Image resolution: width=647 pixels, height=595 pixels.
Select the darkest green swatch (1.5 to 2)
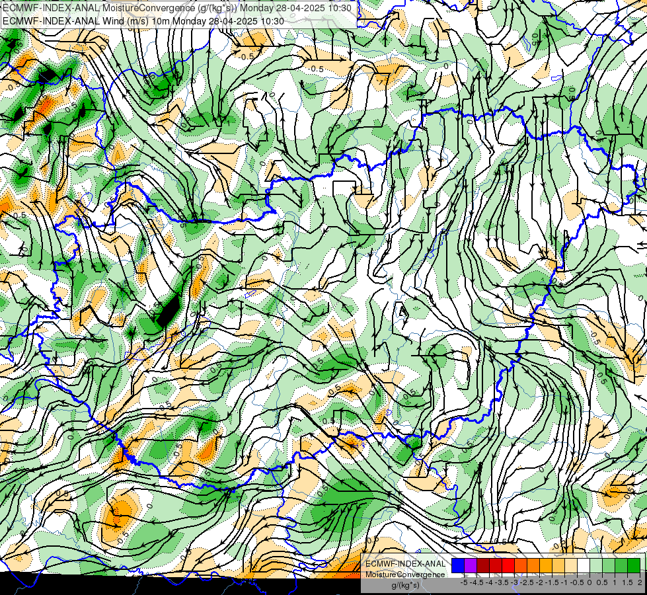(x=634, y=566)
